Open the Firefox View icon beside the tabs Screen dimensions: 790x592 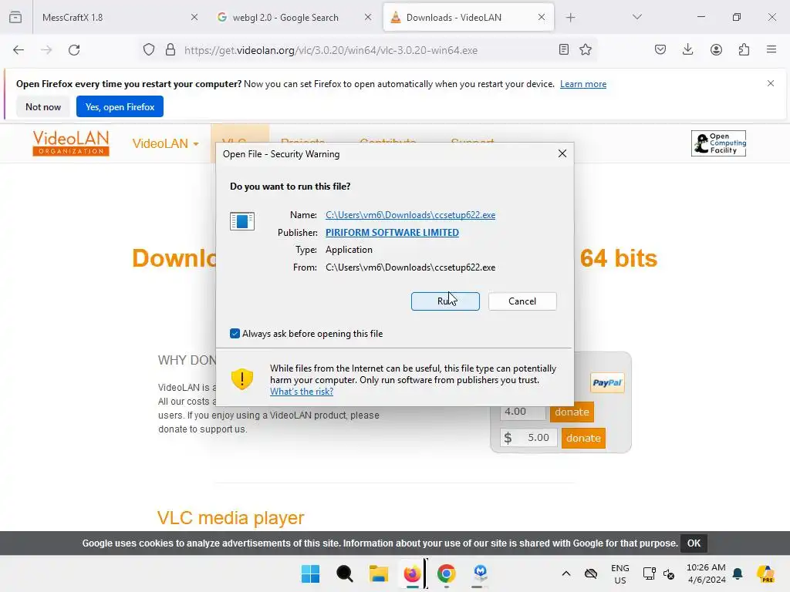point(15,17)
